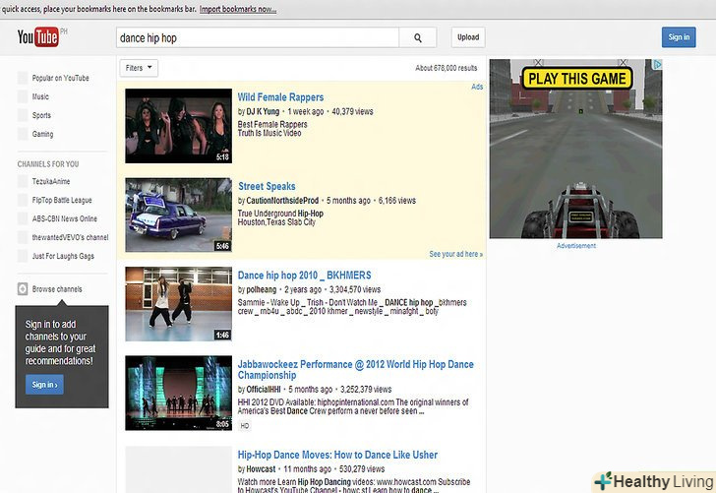
Task: Click the blue Sign in button in header
Action: point(679,37)
